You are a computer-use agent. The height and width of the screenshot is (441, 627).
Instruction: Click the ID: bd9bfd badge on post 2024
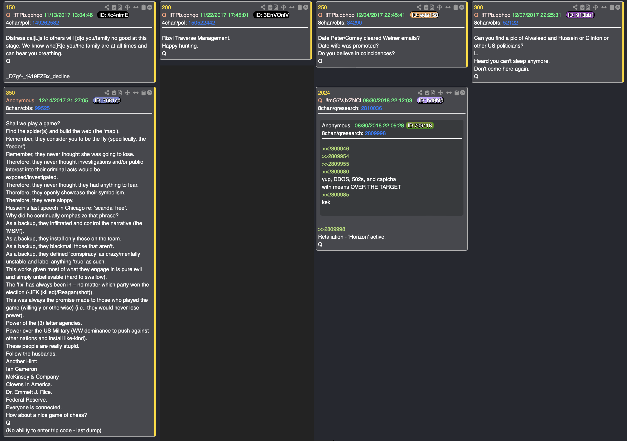click(430, 101)
